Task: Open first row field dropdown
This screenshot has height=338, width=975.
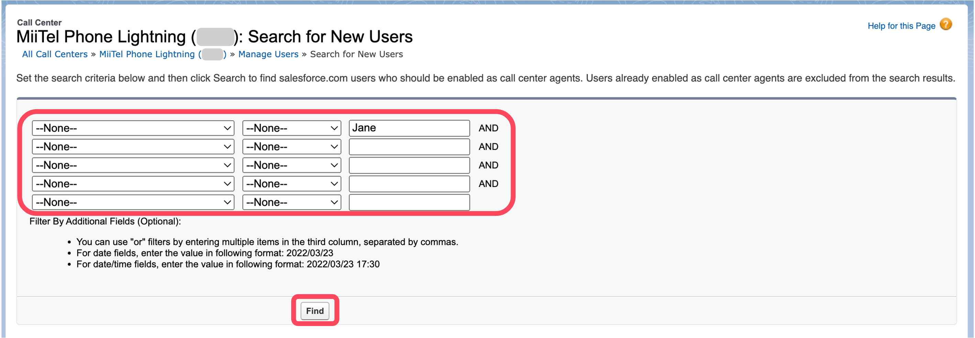Action: [x=133, y=128]
